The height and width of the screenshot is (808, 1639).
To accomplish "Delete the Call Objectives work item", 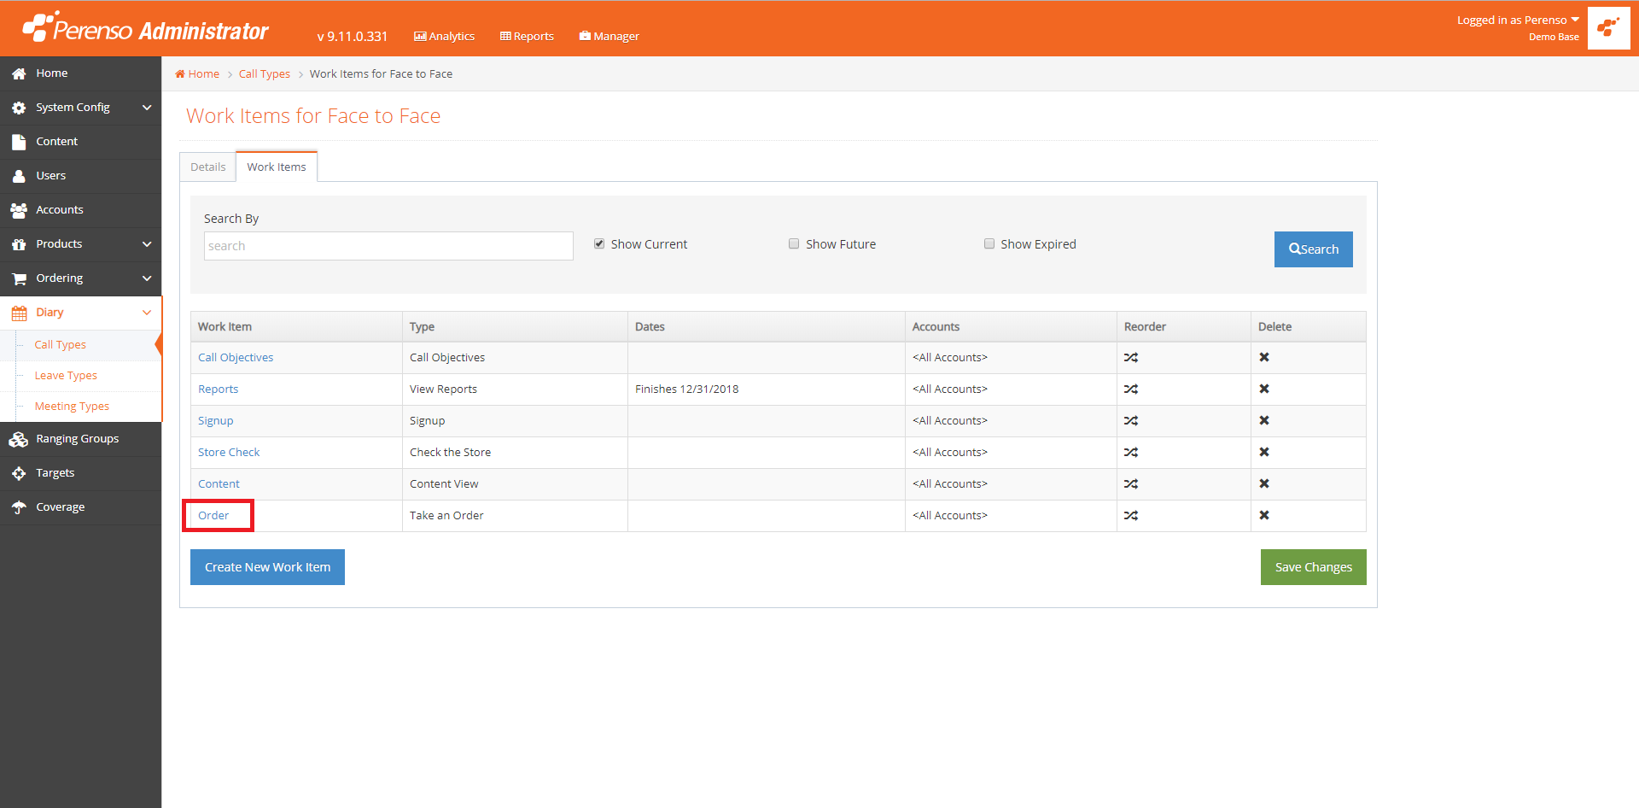I will [x=1264, y=357].
